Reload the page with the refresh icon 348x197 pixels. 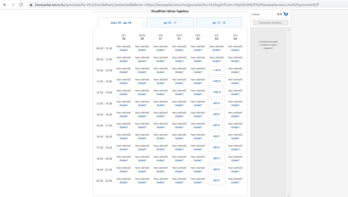pyautogui.click(x=21, y=5)
